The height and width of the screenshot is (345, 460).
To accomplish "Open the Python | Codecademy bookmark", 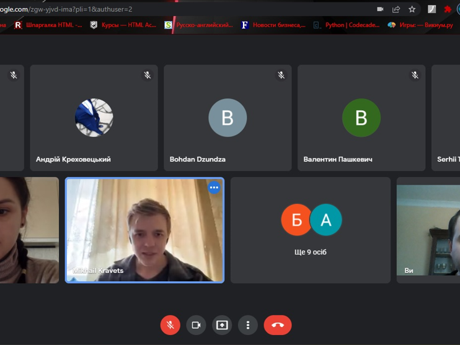I will coord(338,25).
